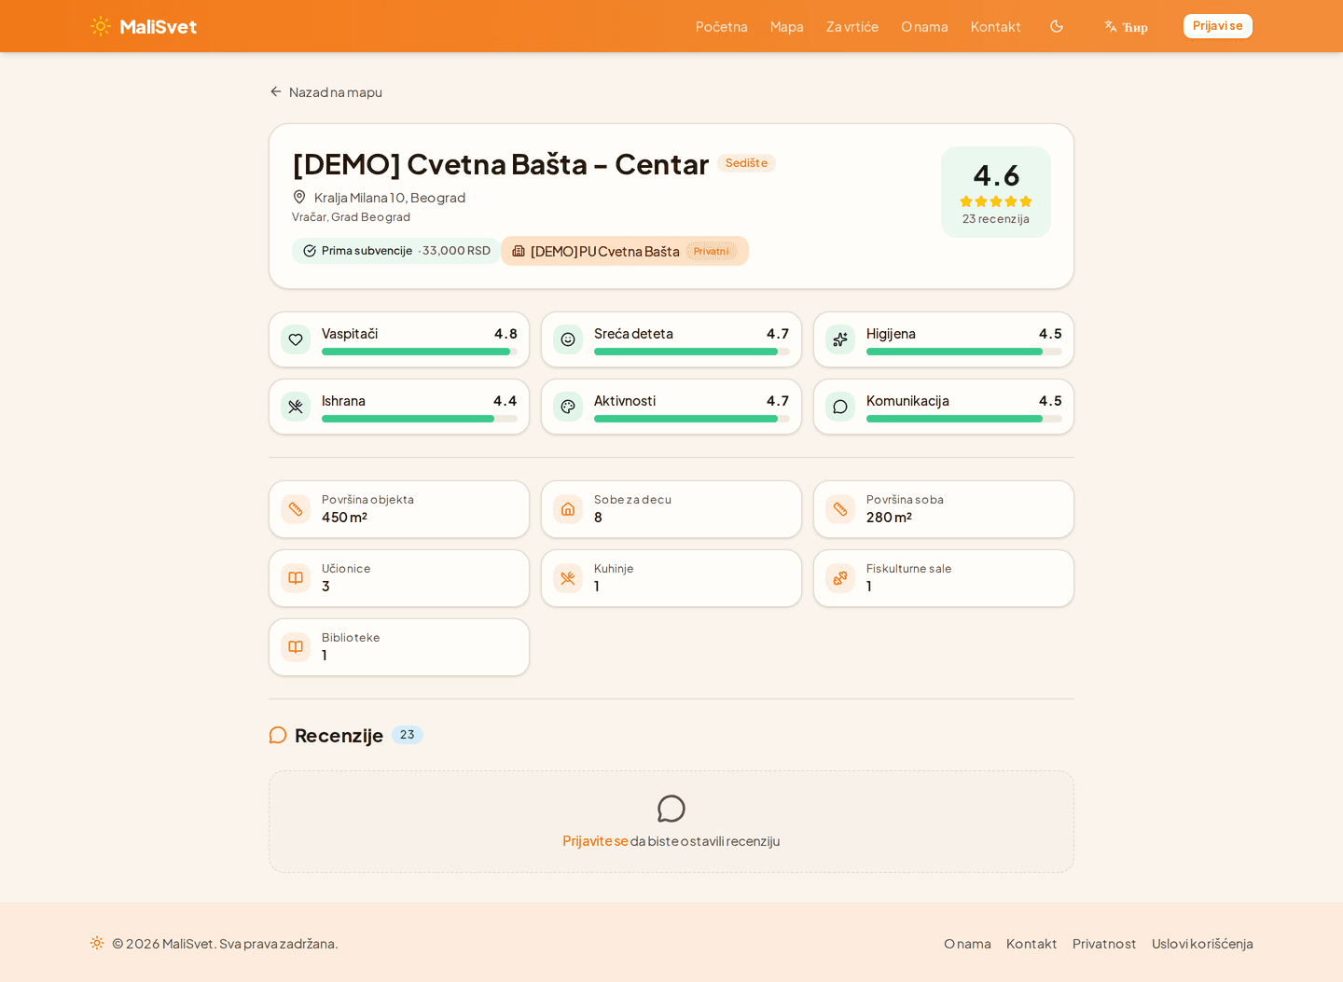Toggle dark mode with the moon icon
This screenshot has width=1343, height=982.
(1056, 26)
